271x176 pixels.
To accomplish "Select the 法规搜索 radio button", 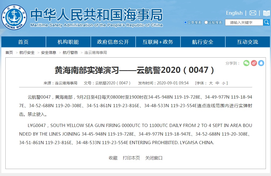I will 206,23.
